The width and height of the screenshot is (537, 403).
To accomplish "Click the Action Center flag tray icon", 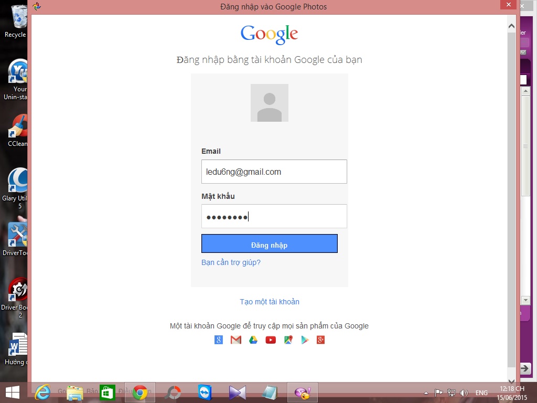I will (439, 393).
